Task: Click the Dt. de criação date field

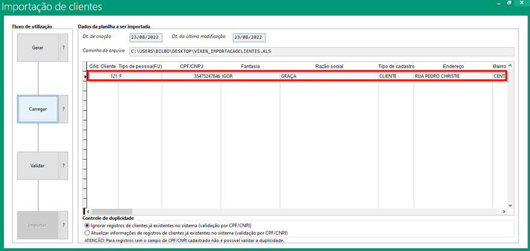Action: tap(146, 38)
